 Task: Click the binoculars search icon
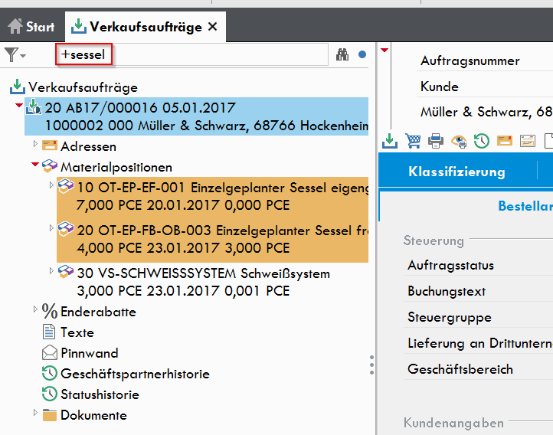click(x=342, y=54)
